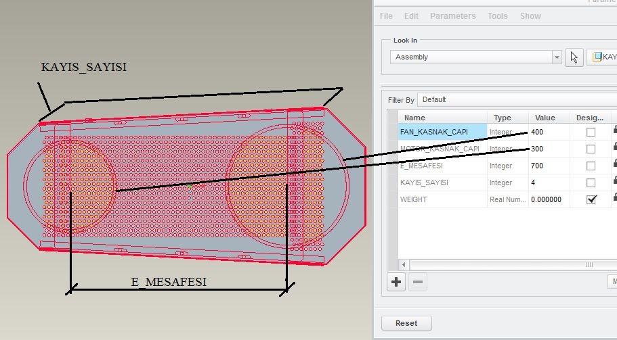Click the KAY assembly model button
617x340 pixels.
pos(603,57)
